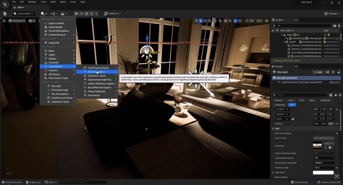This screenshot has width=343, height=185.
Task: Collapse the Main (Editor) tree node
Action: (x=282, y=35)
